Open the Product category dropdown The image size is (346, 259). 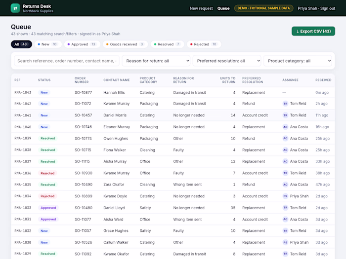tap(298, 61)
